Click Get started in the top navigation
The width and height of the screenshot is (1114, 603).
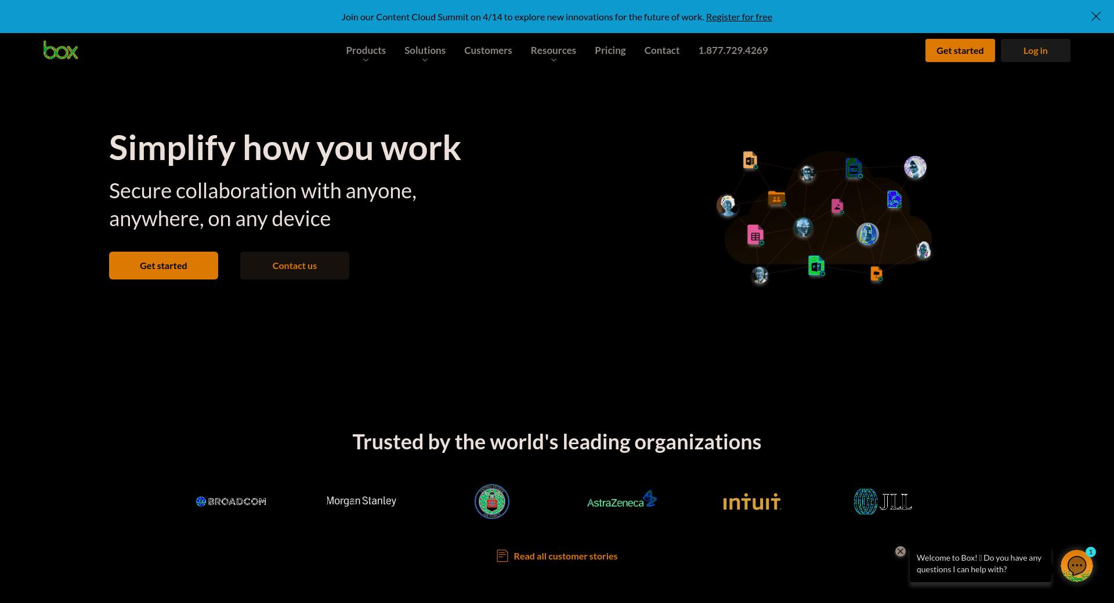[x=960, y=50]
